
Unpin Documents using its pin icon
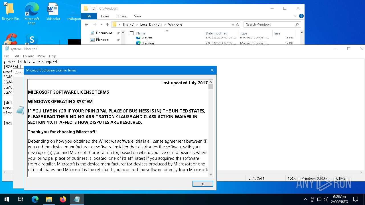pos(118,33)
